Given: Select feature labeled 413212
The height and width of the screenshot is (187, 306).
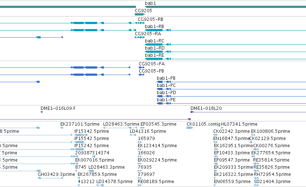Looking at the screenshot, I should pyautogui.click(x=86, y=182).
